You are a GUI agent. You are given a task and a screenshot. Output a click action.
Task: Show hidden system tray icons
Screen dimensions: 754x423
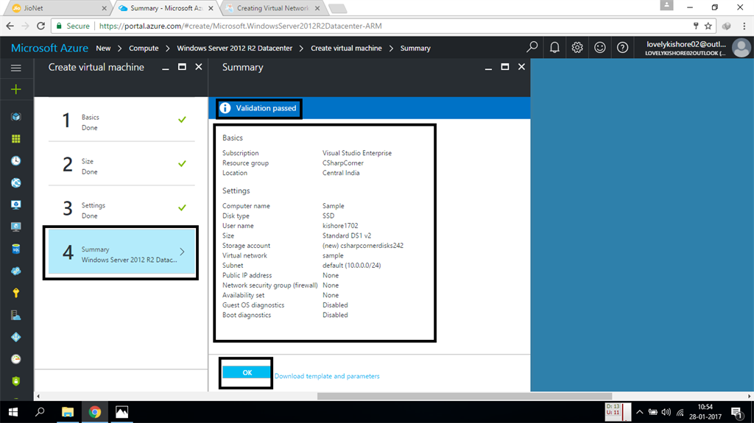coord(640,412)
